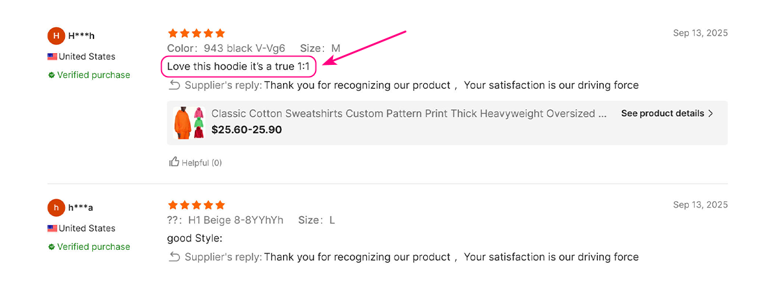Click the reviewer name H***h
Viewport: 779px width, 292px height.
click(81, 36)
